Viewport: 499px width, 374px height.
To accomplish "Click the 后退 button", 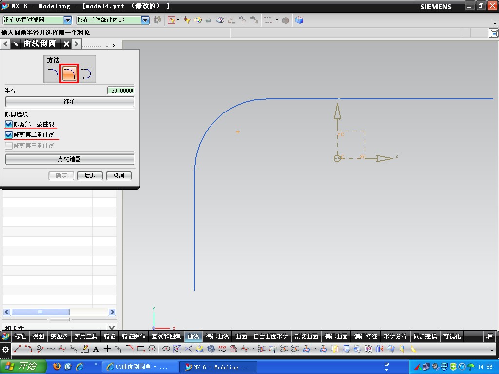I will (90, 175).
